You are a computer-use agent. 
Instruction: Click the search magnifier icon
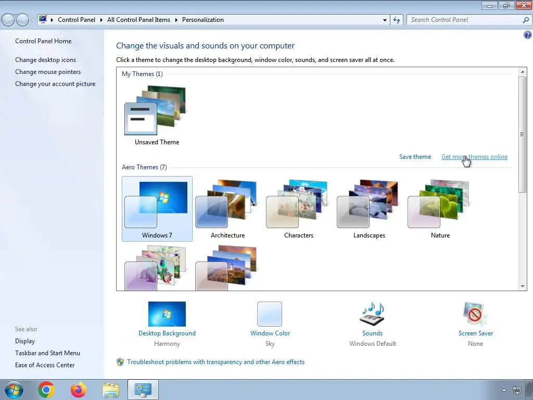coord(526,20)
